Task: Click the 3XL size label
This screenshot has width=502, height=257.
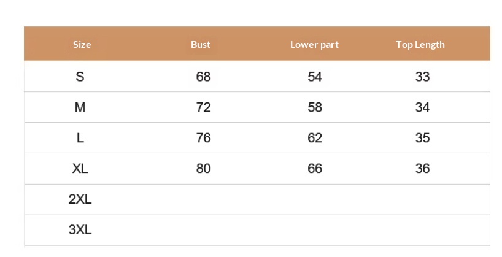Action: 80,230
